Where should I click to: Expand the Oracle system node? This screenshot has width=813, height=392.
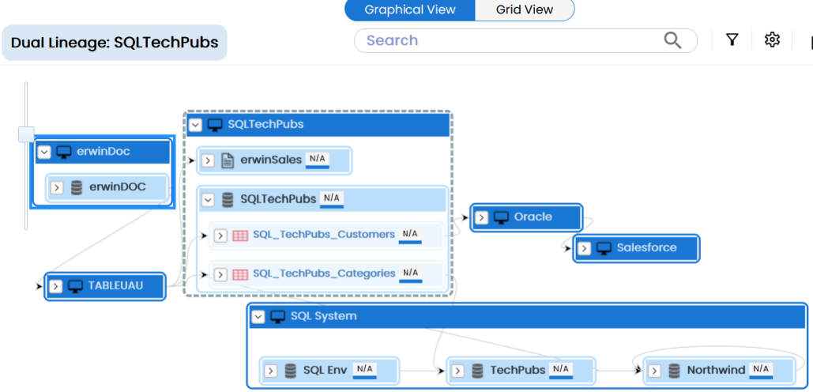482,217
